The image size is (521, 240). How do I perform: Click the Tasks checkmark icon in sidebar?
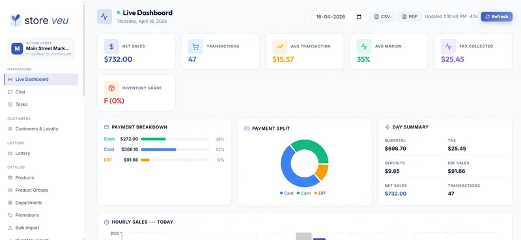pos(10,104)
